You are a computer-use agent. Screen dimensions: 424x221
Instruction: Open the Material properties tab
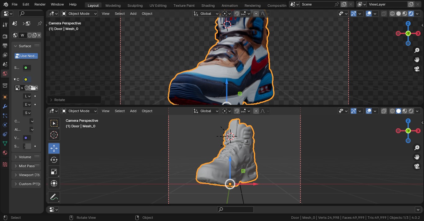point(5,153)
